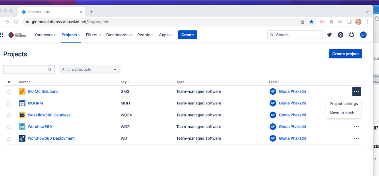The image size is (379, 176).
Task: Expand the Apps menu
Action: click(x=165, y=35)
